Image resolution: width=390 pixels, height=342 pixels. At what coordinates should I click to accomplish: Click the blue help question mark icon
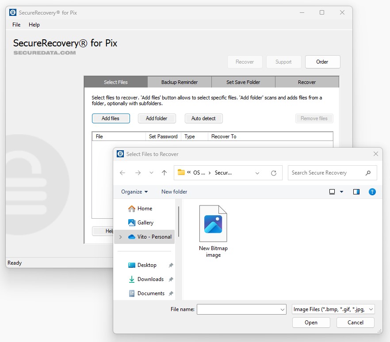tap(372, 192)
